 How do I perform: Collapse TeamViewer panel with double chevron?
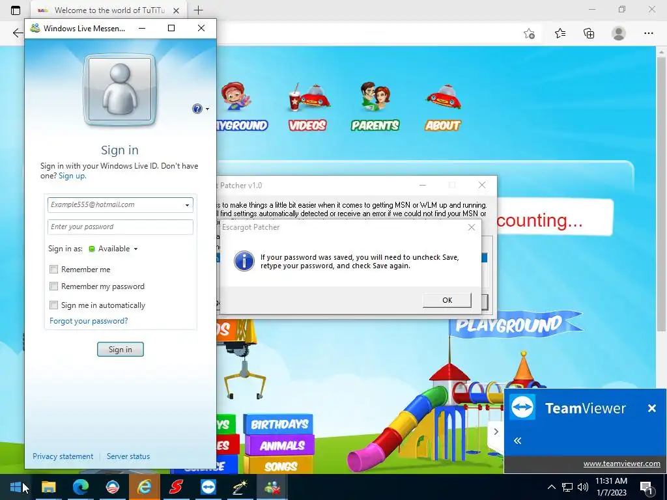518,441
